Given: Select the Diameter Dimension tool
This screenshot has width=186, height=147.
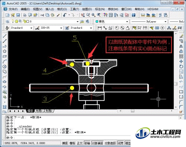Looking at the screenshot, I should 122,28.
